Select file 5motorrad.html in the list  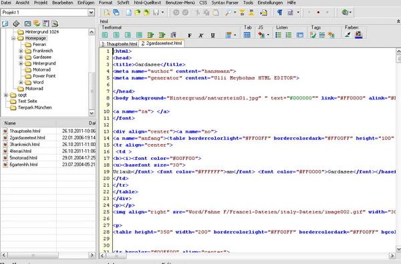click(23, 158)
